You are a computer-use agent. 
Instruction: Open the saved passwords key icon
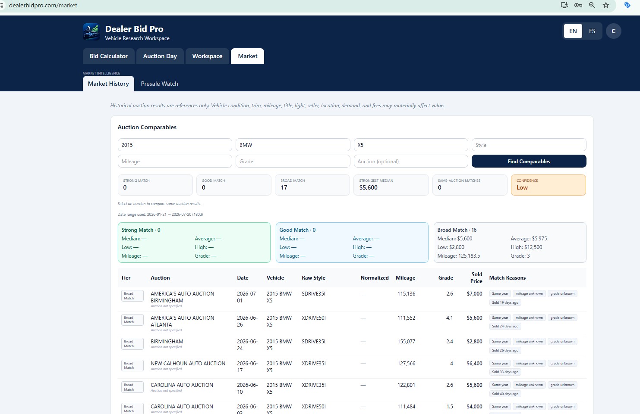pyautogui.click(x=578, y=5)
